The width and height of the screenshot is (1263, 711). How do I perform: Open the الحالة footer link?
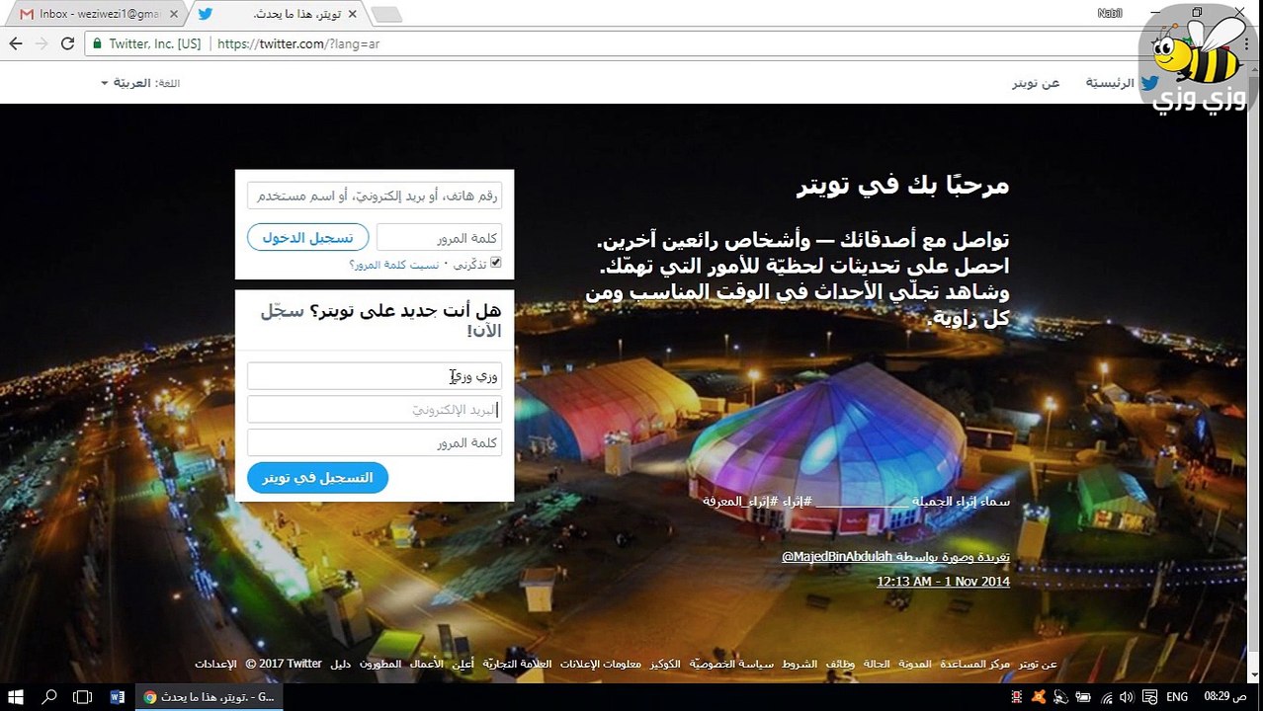click(877, 664)
